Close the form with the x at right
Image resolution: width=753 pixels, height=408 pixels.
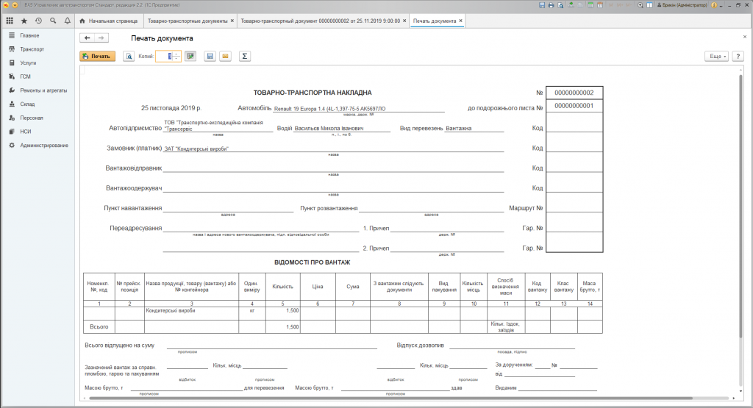click(745, 37)
